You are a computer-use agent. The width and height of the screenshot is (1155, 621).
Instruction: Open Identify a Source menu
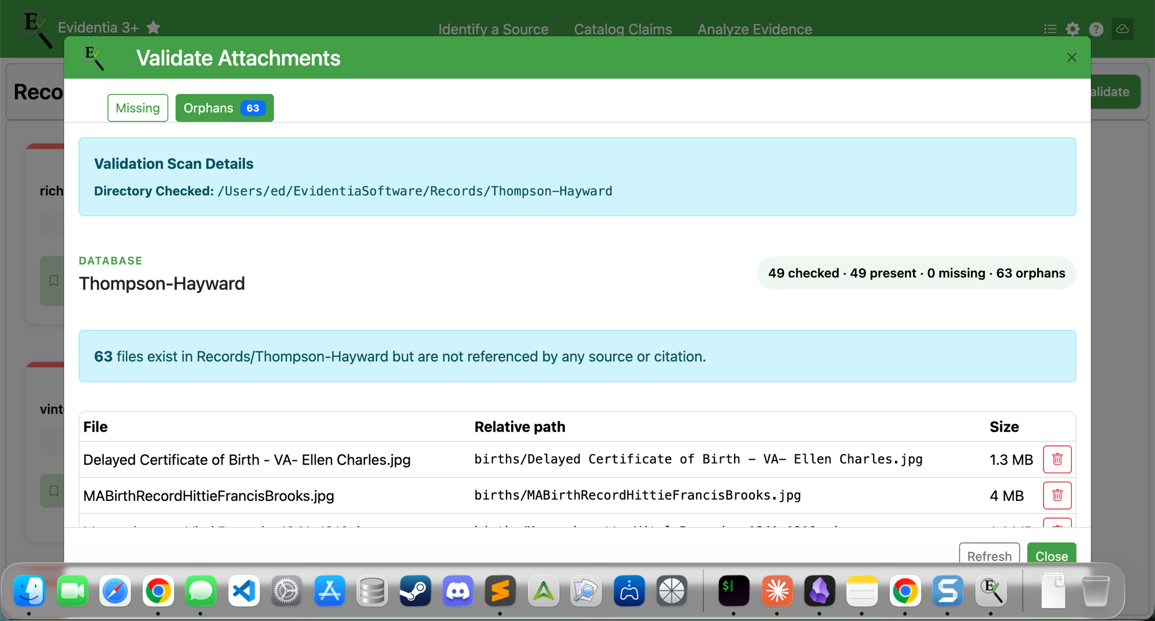click(493, 29)
